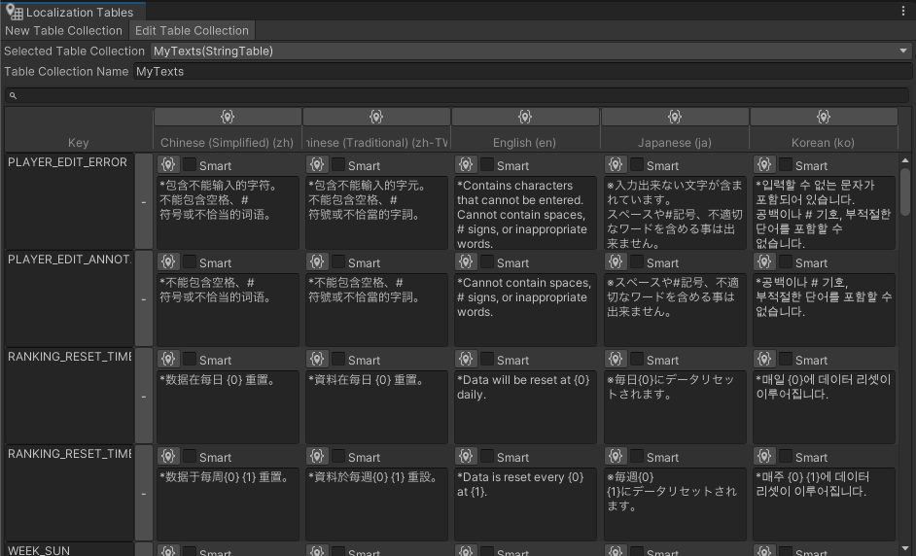This screenshot has width=916, height=556.
Task: Open metadata icon for PLAYER_EDIT_ERROR Chinese Traditional cell
Action: (x=317, y=164)
